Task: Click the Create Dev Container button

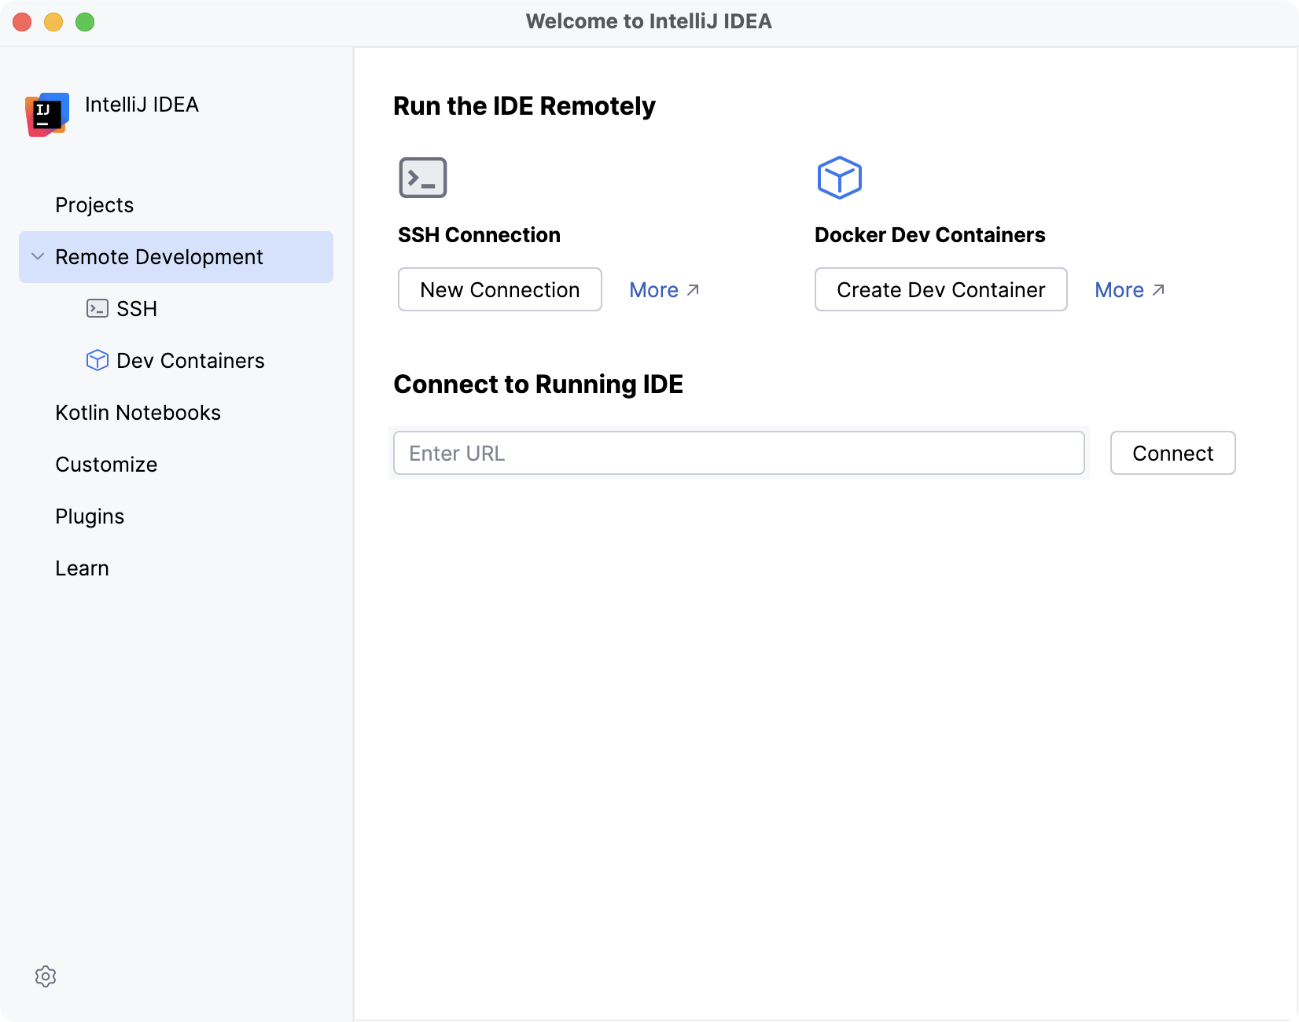Action: tap(940, 289)
